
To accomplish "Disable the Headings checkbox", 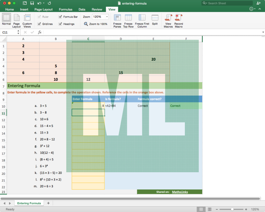I will coord(60,24).
